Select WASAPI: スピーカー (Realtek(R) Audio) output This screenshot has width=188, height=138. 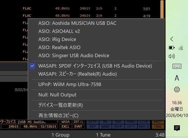(x=96, y=74)
